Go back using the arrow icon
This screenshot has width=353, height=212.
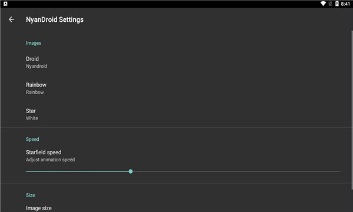(x=12, y=19)
